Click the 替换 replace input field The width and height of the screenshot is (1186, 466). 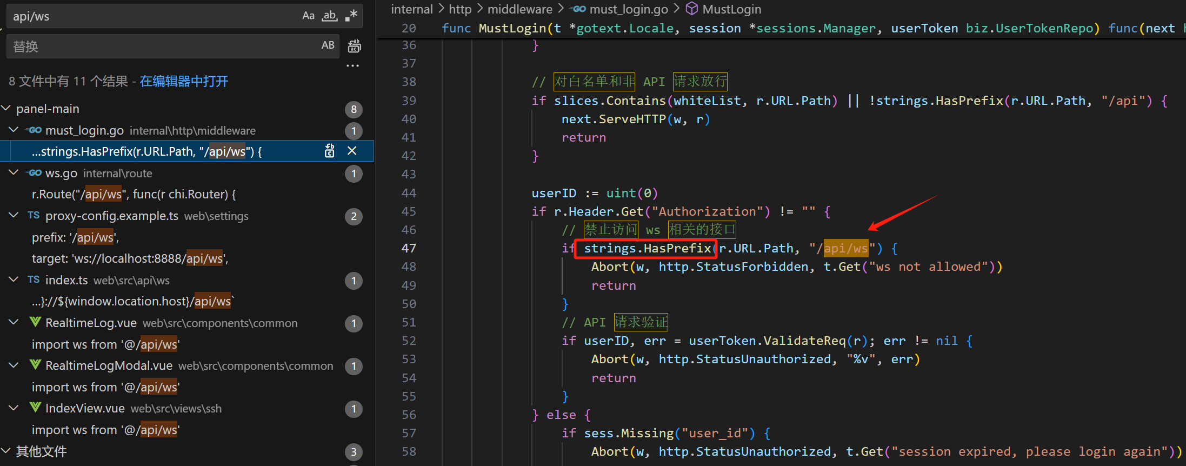tap(162, 46)
